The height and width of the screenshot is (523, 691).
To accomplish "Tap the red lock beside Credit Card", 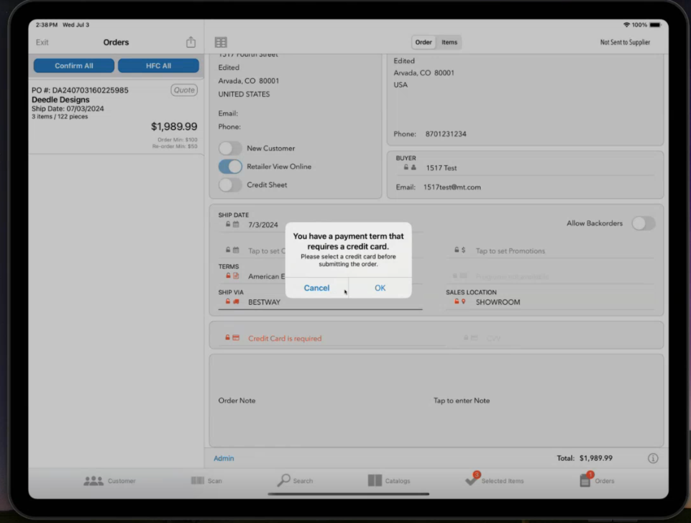I will pos(227,337).
